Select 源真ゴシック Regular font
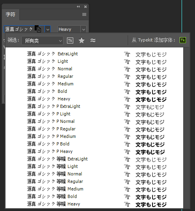This screenshot has width=195, height=211. pos(94,76)
